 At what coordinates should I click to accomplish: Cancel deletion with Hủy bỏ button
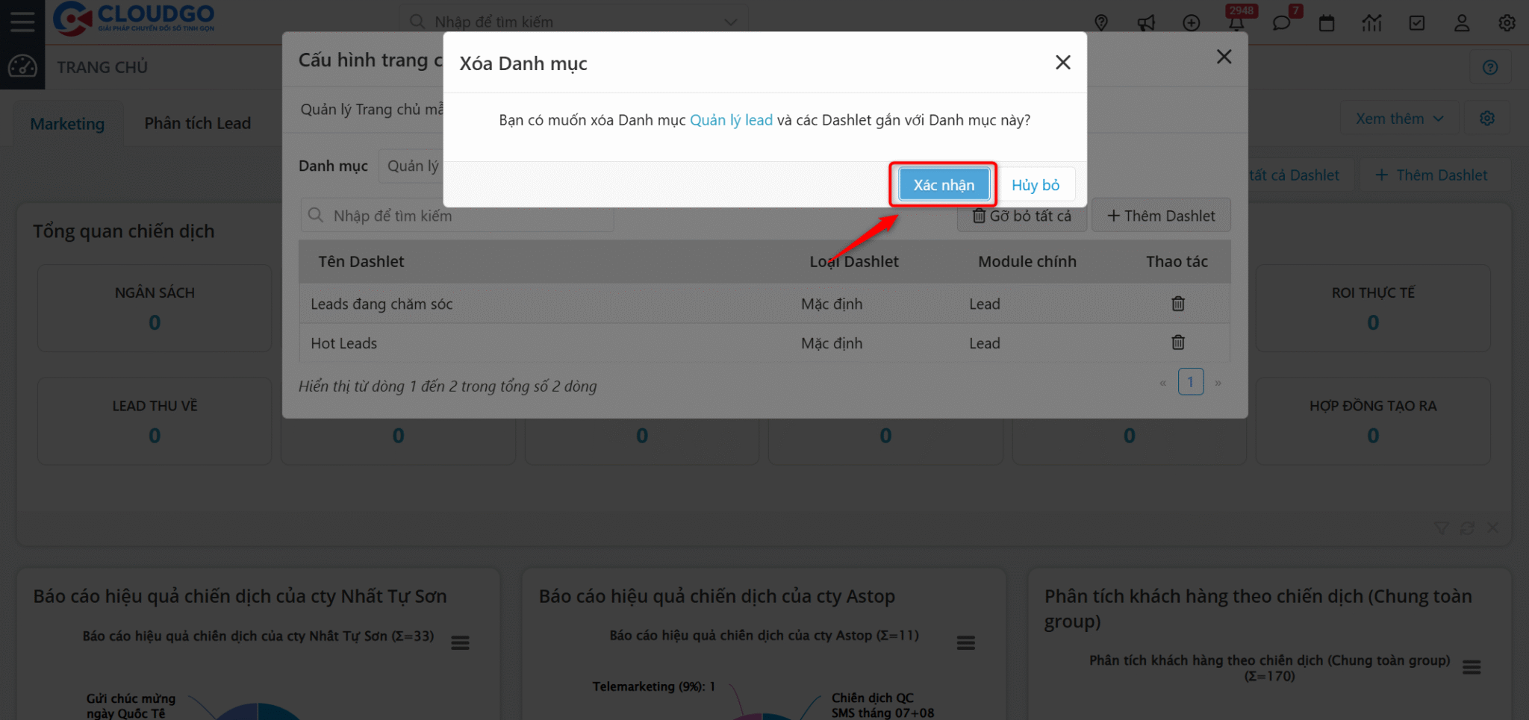pos(1036,184)
